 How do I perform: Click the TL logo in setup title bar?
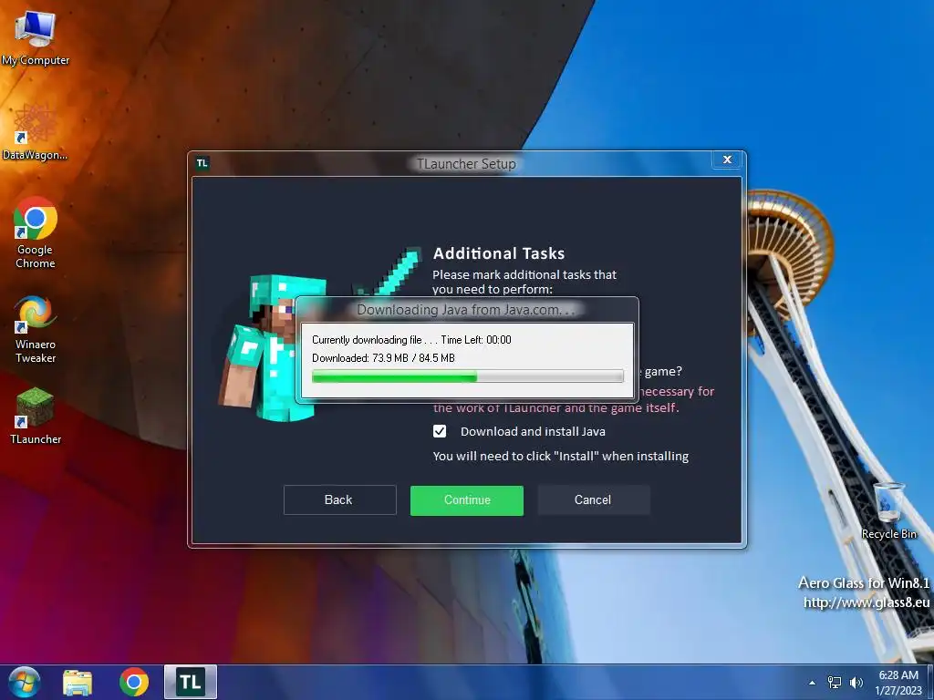point(202,163)
